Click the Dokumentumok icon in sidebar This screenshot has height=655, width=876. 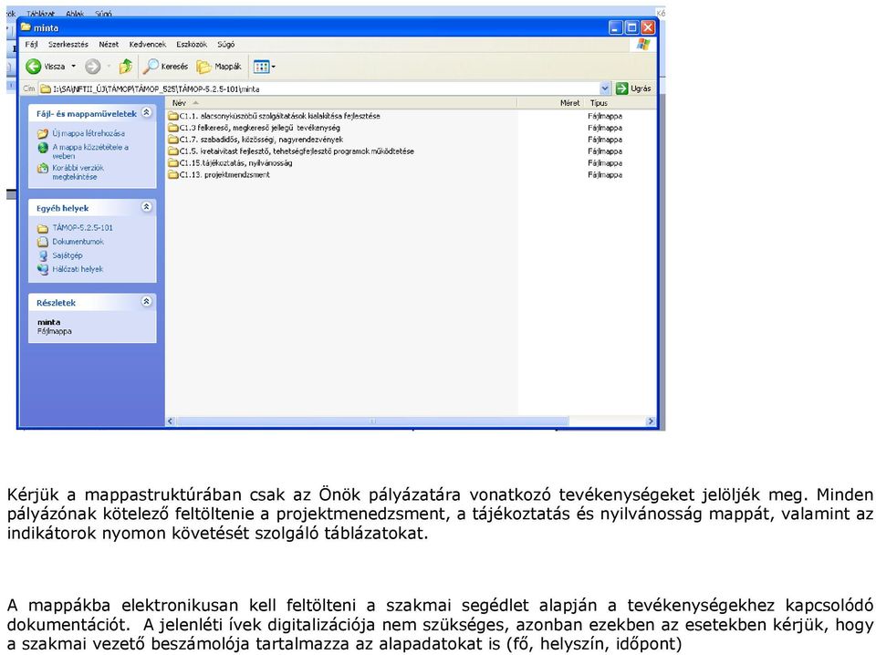(x=43, y=242)
